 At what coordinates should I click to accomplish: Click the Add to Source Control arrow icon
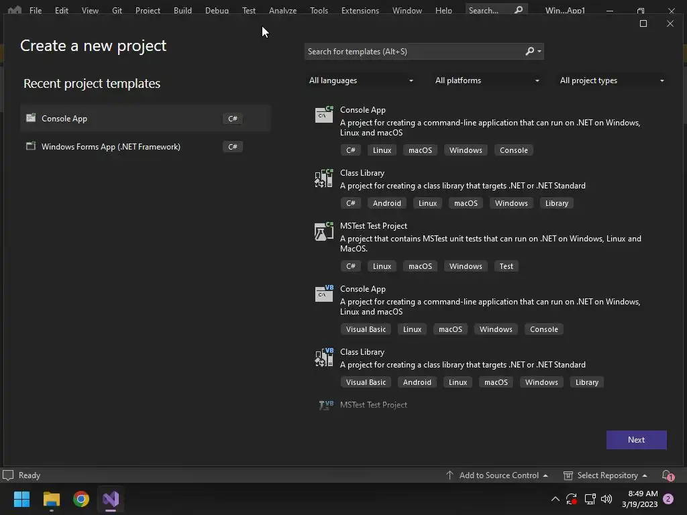(x=449, y=475)
